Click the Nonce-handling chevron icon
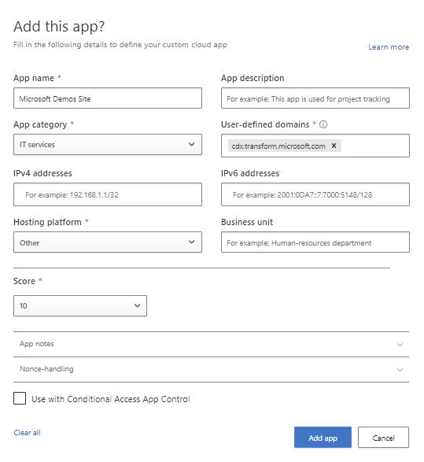The height and width of the screenshot is (462, 424). [x=400, y=370]
